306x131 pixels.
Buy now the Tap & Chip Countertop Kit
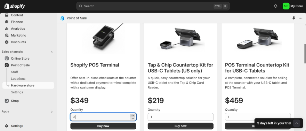coord(180,126)
